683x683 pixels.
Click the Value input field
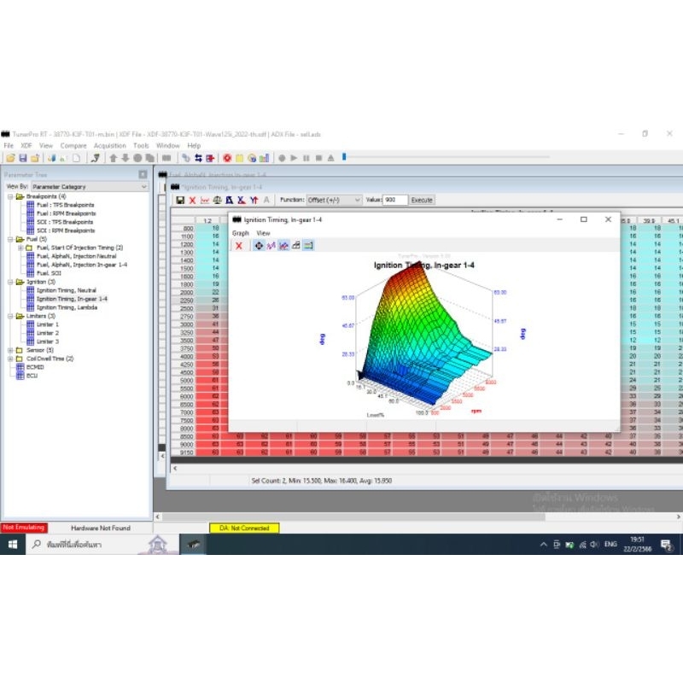pyautogui.click(x=395, y=200)
